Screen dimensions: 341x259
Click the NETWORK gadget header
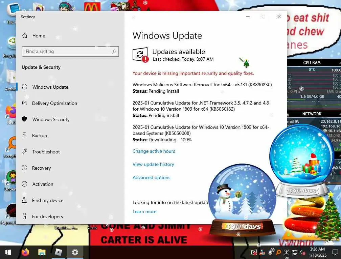(312, 114)
